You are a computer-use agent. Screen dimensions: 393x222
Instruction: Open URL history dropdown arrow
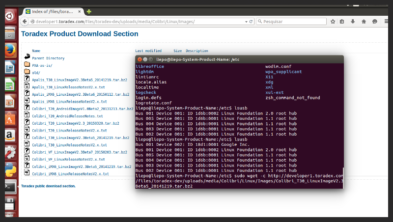pyautogui.click(x=246, y=22)
